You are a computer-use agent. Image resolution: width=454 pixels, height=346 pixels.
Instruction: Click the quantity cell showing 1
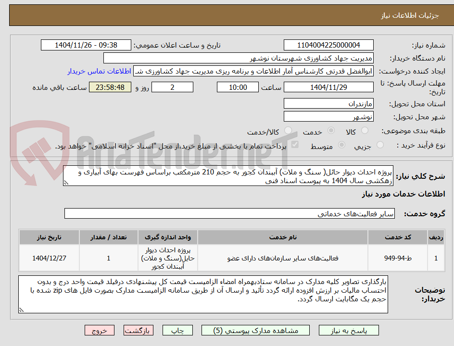click(109, 258)
